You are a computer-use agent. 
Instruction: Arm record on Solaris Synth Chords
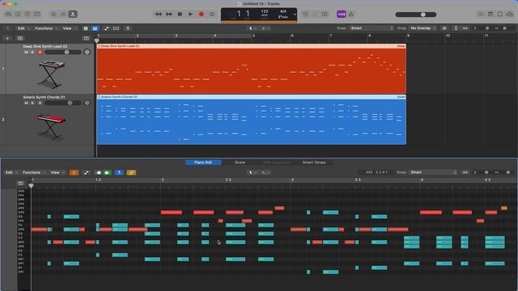[40, 103]
